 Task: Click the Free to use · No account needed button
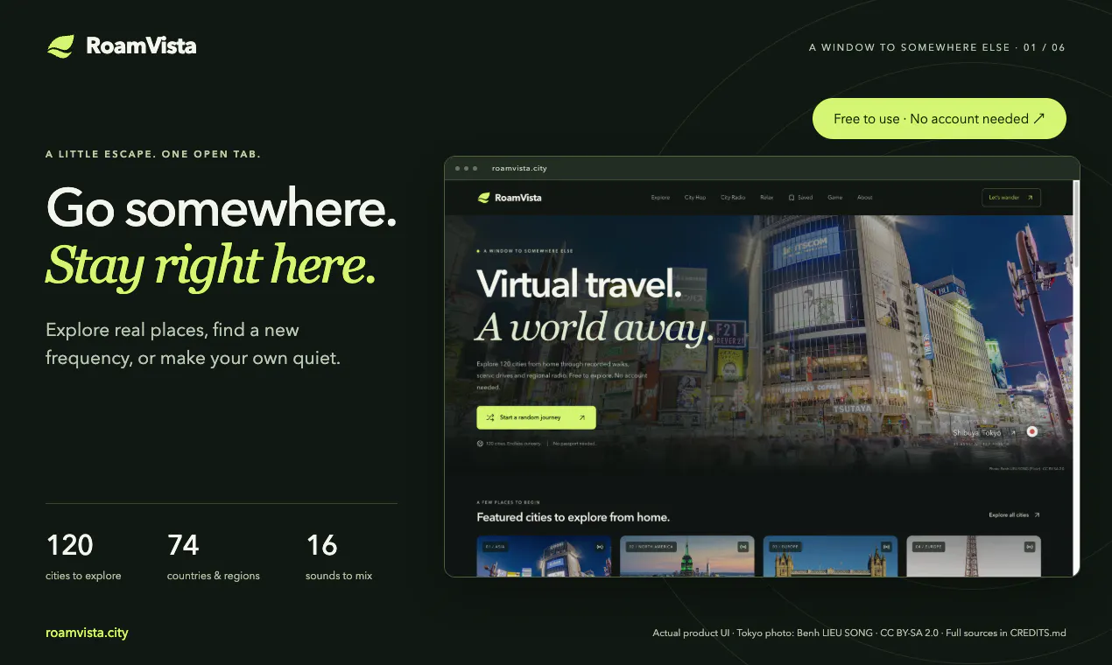(940, 118)
